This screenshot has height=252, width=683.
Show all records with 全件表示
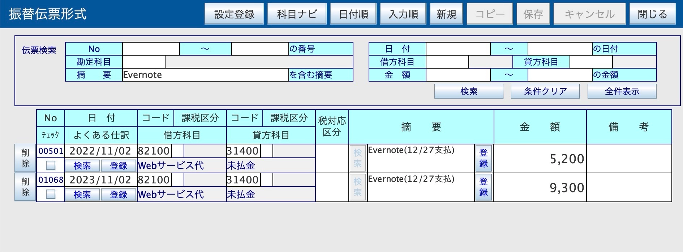pos(622,91)
